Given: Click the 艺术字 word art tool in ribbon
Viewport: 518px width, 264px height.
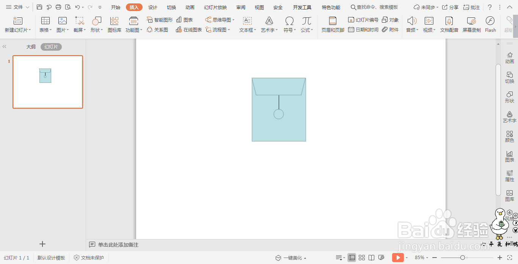Looking at the screenshot, I should 269,25.
